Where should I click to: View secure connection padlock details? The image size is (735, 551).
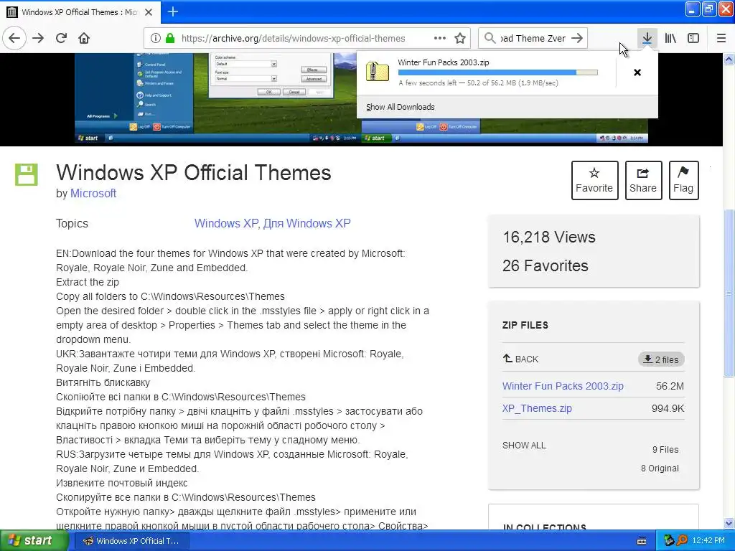coord(170,38)
